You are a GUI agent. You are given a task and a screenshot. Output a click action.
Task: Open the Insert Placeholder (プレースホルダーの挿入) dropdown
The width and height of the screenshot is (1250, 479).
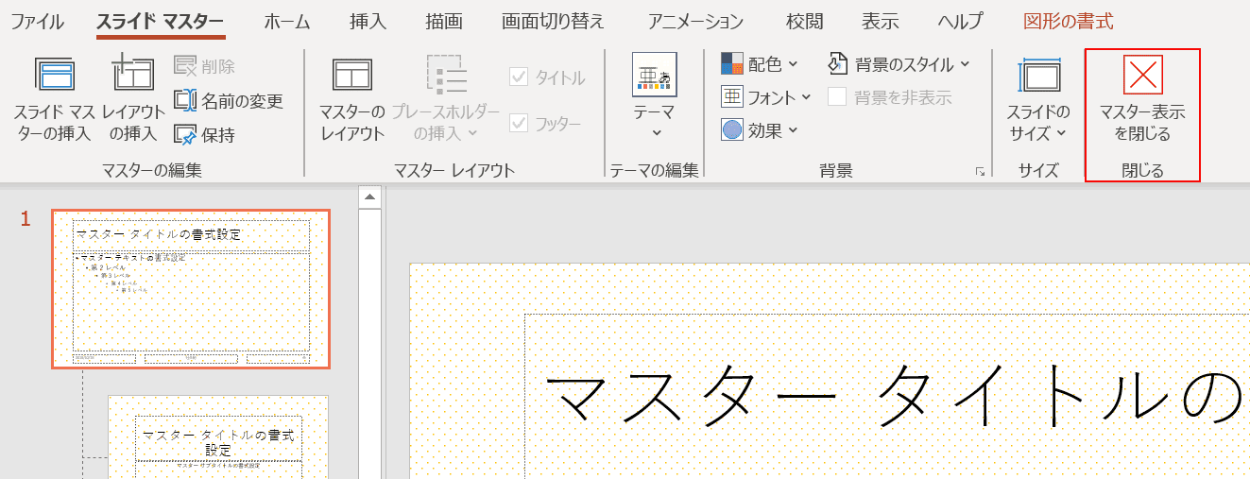tap(446, 98)
